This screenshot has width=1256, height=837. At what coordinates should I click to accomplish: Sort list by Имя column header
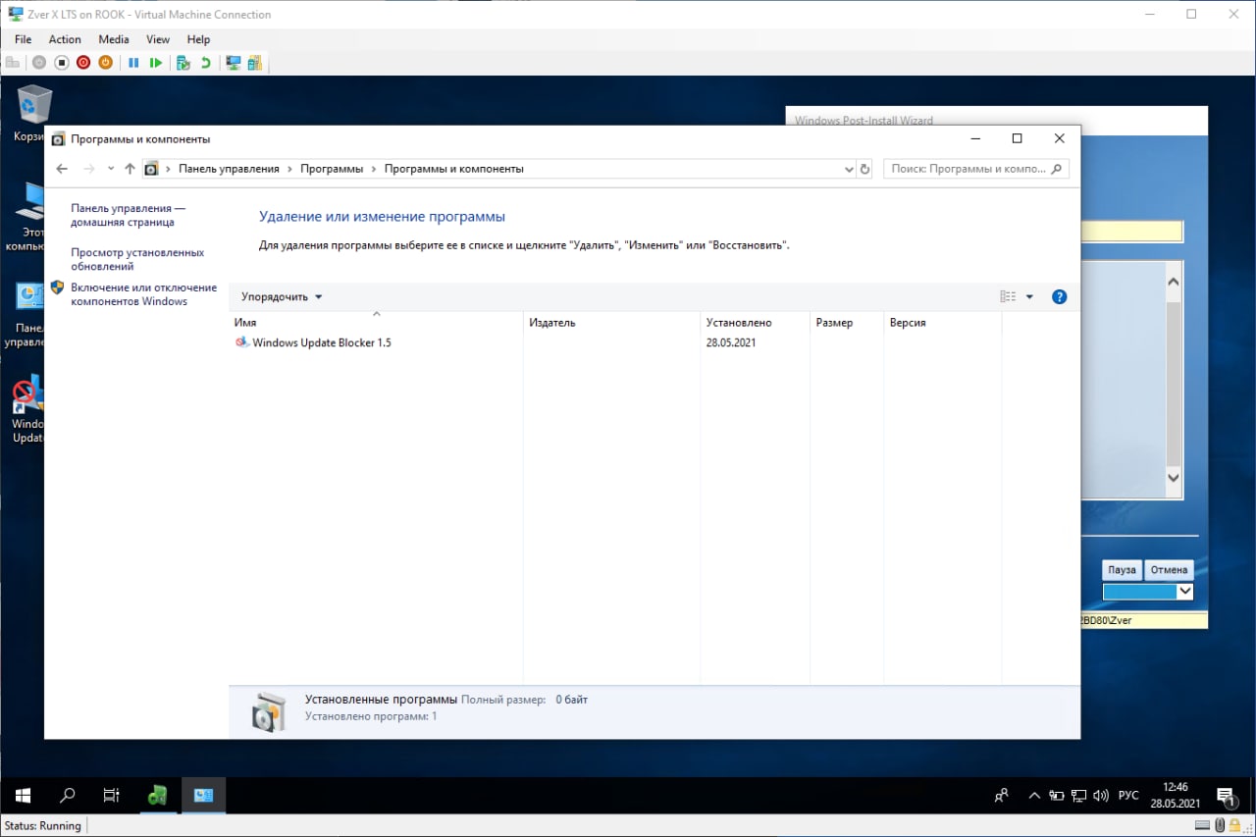[x=376, y=322]
